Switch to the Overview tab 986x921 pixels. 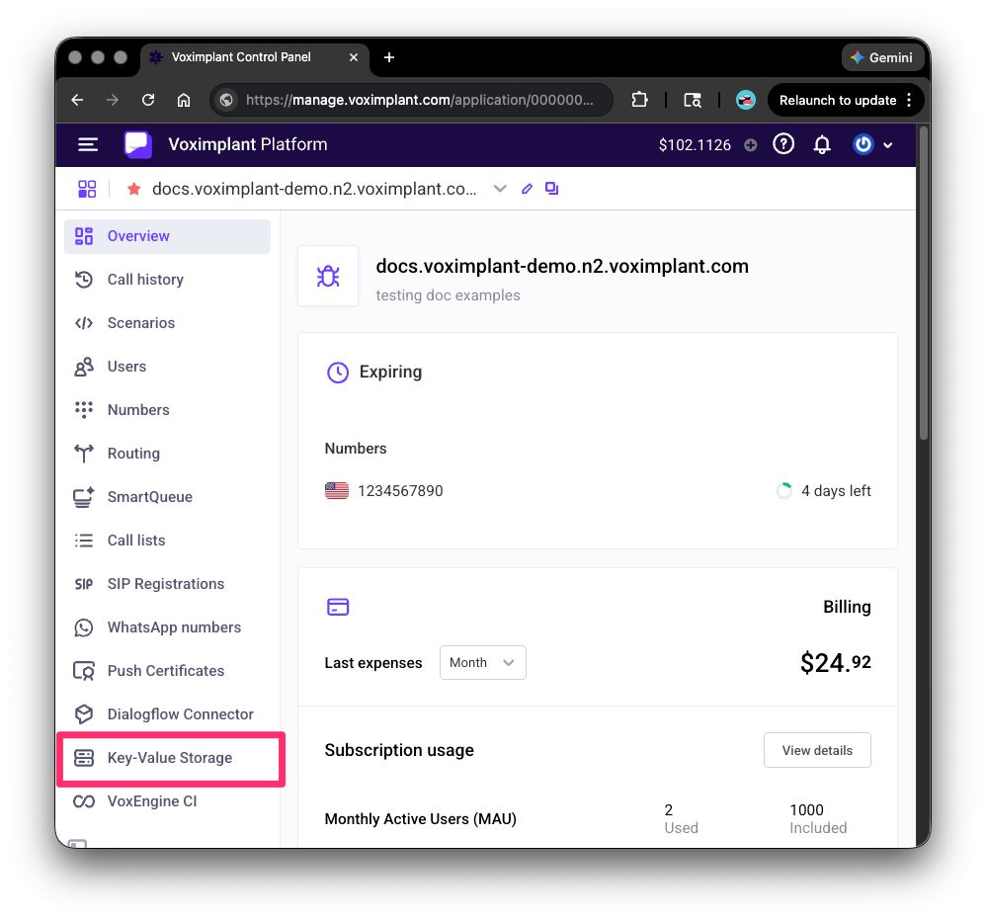pos(136,236)
